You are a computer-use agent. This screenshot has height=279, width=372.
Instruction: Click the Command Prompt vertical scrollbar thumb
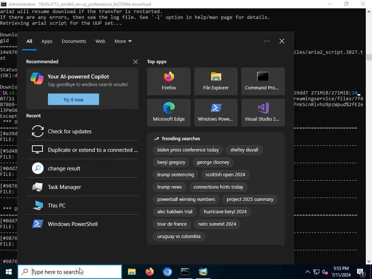pyautogui.click(x=369, y=57)
